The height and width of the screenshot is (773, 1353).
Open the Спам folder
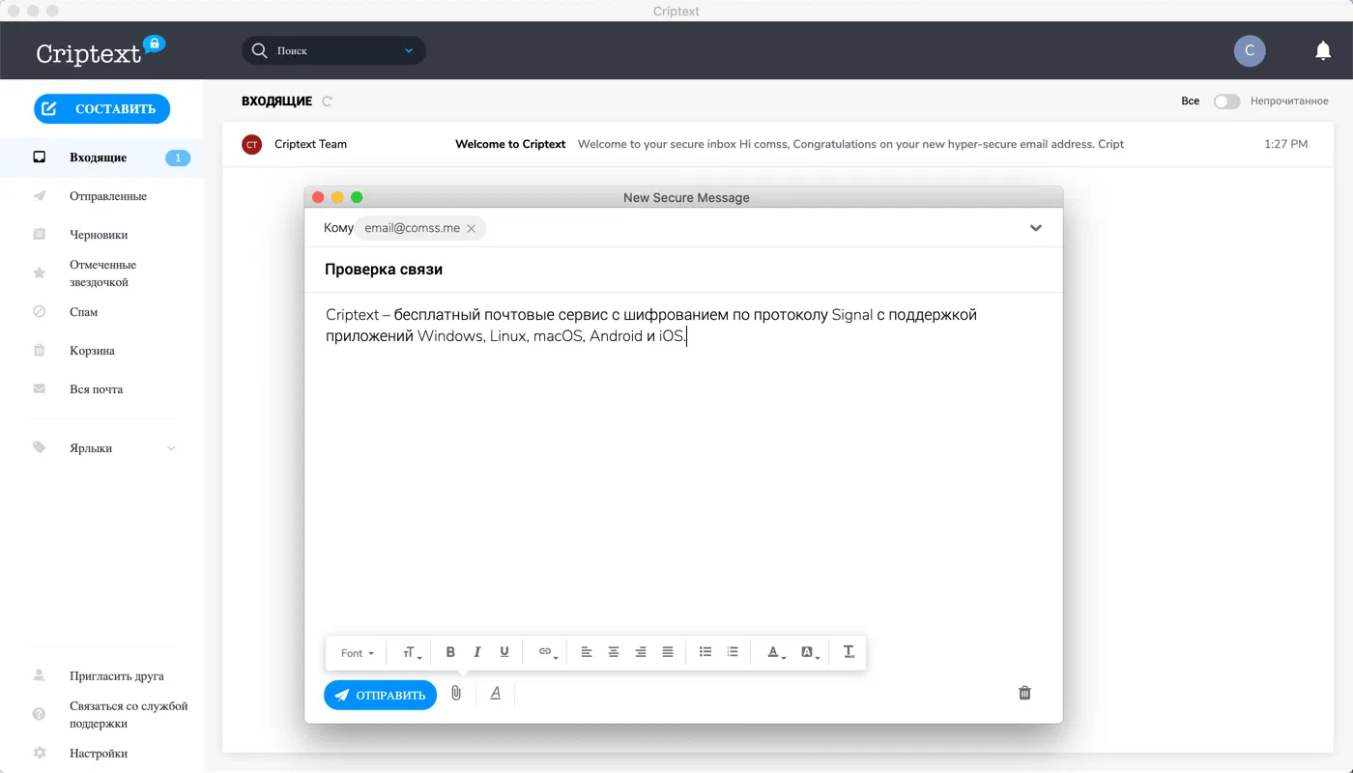click(x=101, y=312)
